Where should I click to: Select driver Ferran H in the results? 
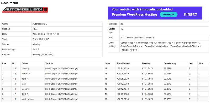(x=26, y=74)
